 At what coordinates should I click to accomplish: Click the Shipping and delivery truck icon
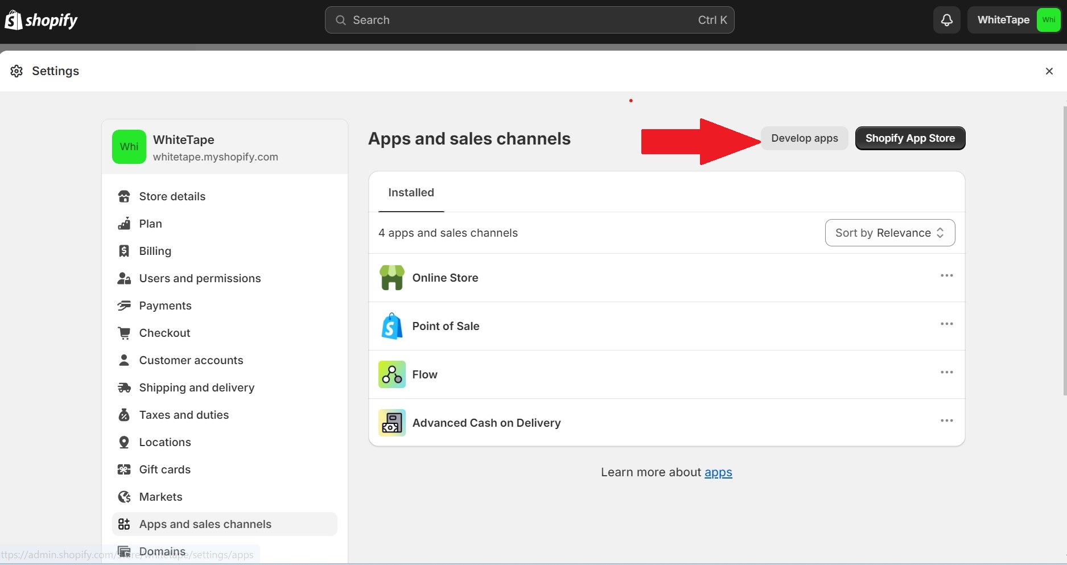click(124, 387)
